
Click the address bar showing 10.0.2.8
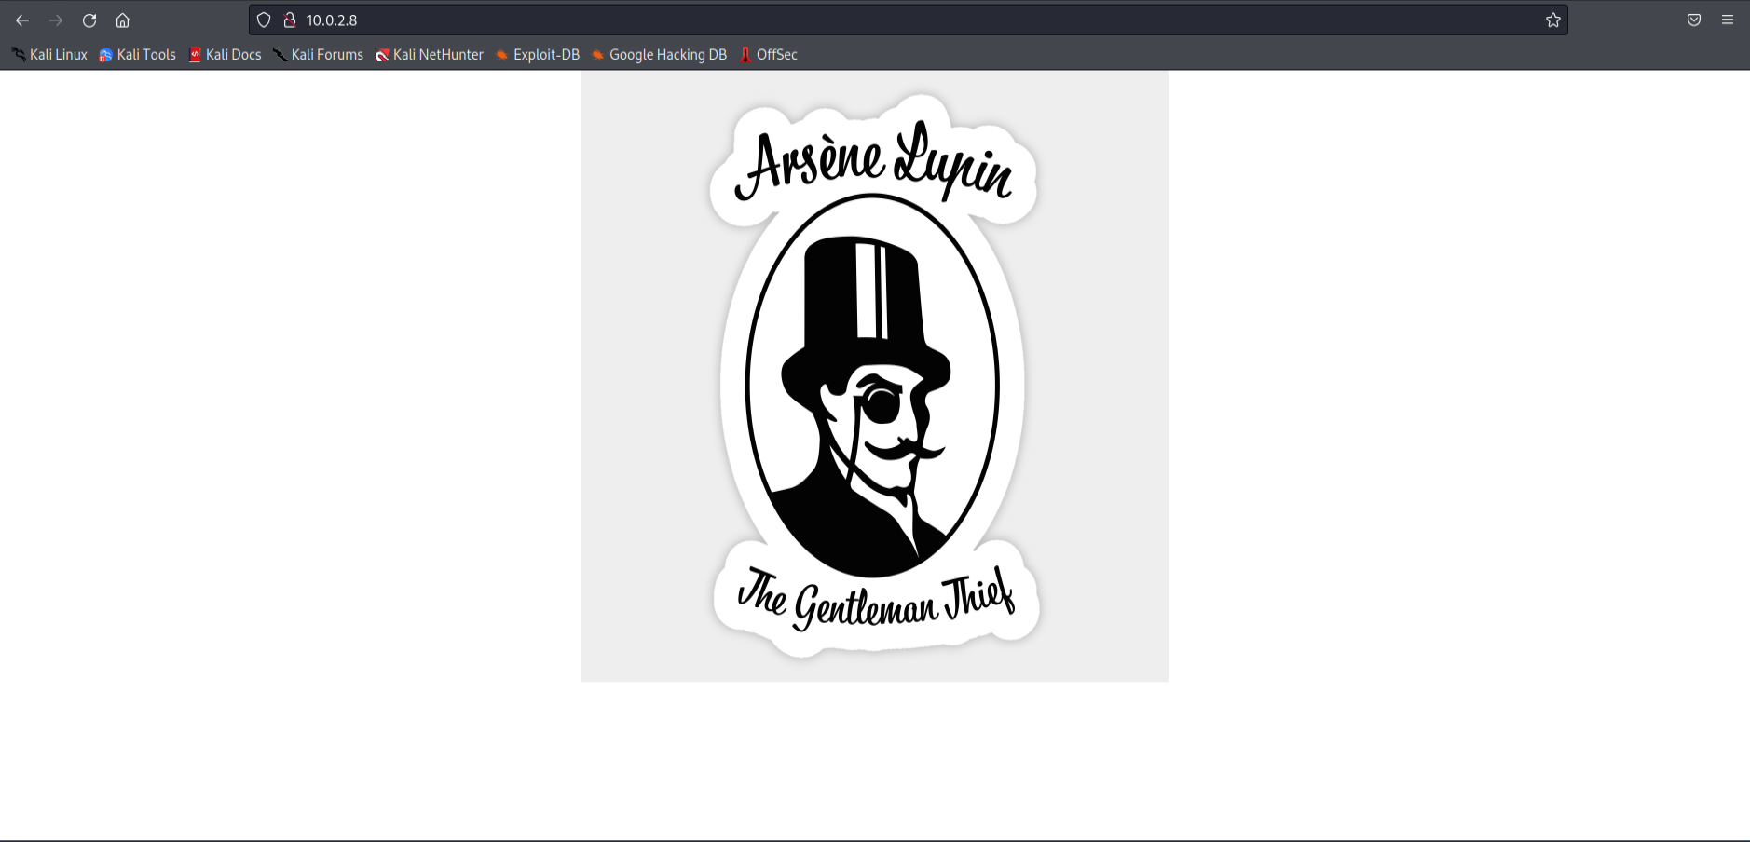click(x=839, y=20)
